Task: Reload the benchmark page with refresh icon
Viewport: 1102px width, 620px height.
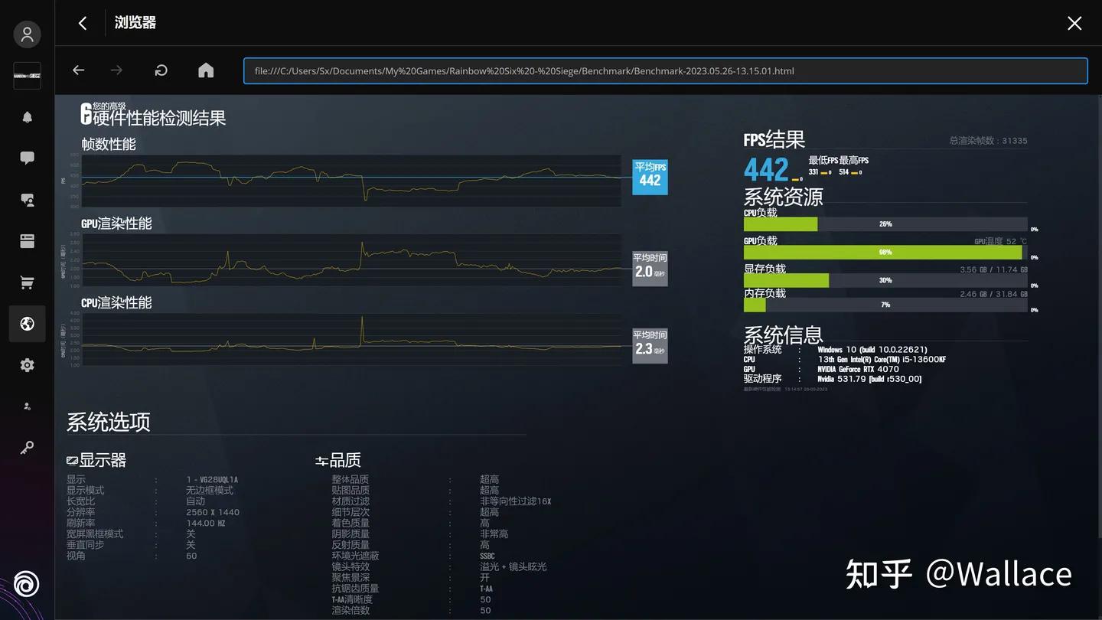Action: click(161, 70)
